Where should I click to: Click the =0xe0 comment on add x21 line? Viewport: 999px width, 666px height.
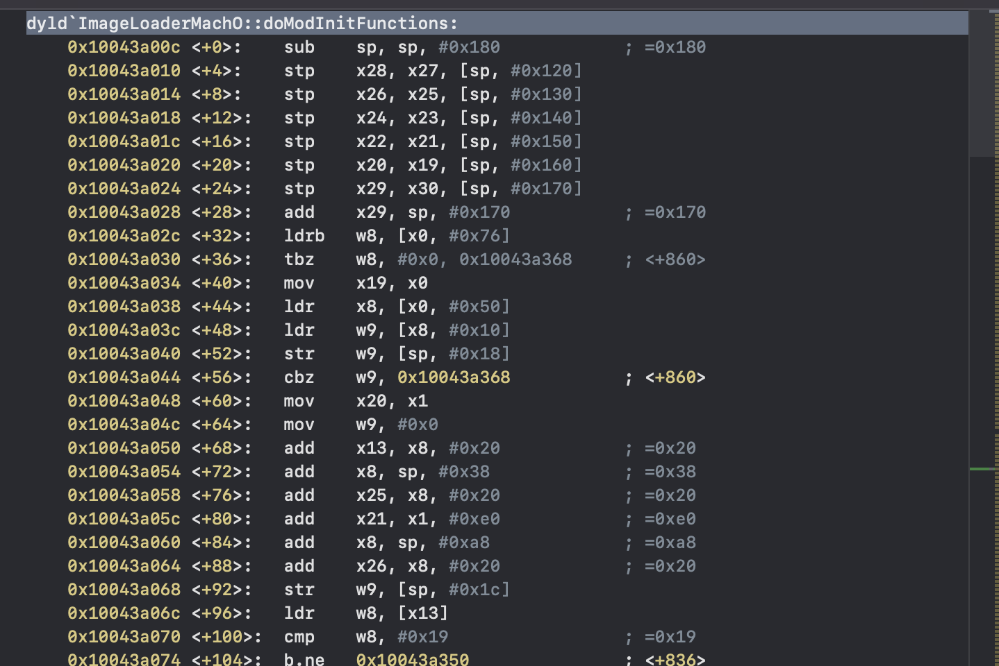(670, 519)
